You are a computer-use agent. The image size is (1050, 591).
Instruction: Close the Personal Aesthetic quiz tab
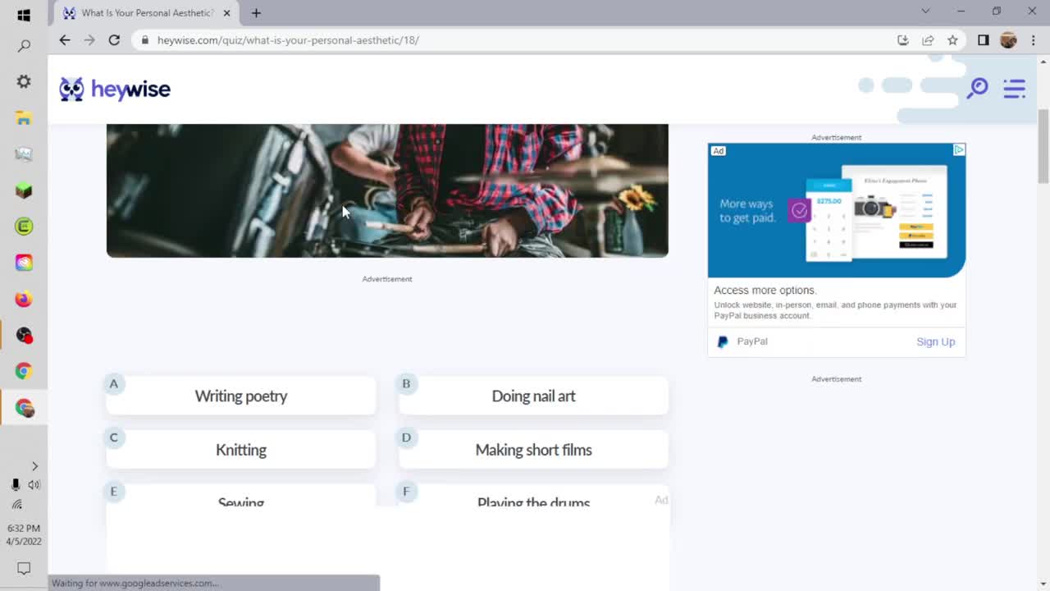click(x=227, y=13)
